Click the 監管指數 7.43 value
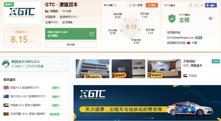 (150, 33)
